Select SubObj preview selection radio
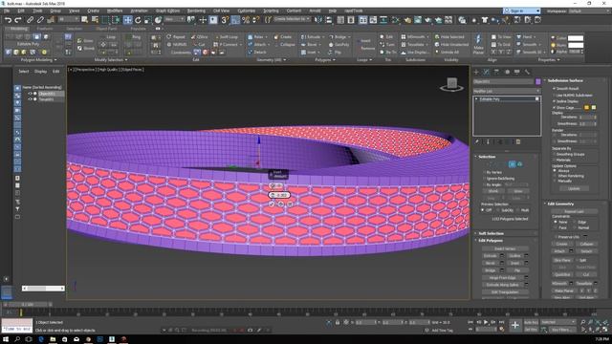Viewport: 612px width, 344px height. (x=498, y=210)
